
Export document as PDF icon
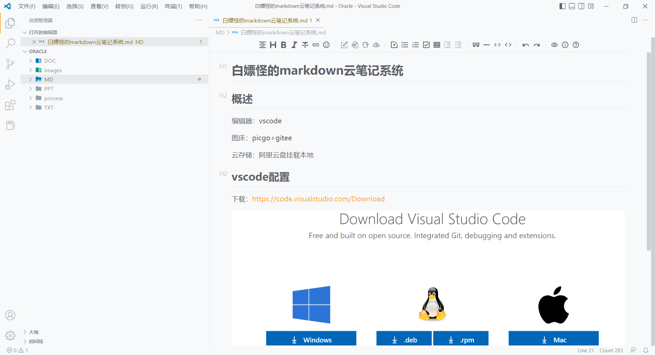click(355, 45)
